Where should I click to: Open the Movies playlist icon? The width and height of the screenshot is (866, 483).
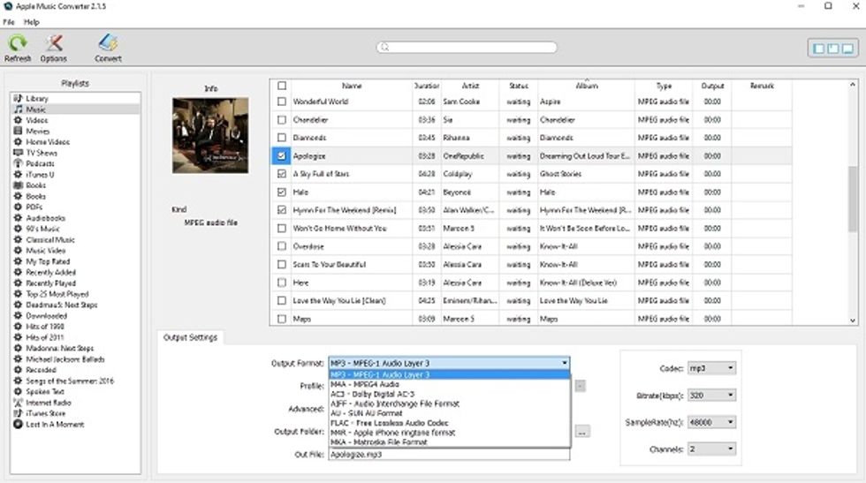click(x=19, y=131)
